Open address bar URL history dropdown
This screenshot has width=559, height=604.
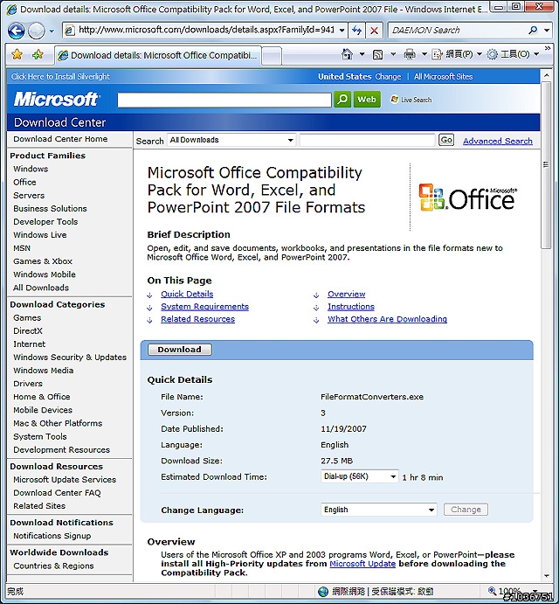[342, 31]
